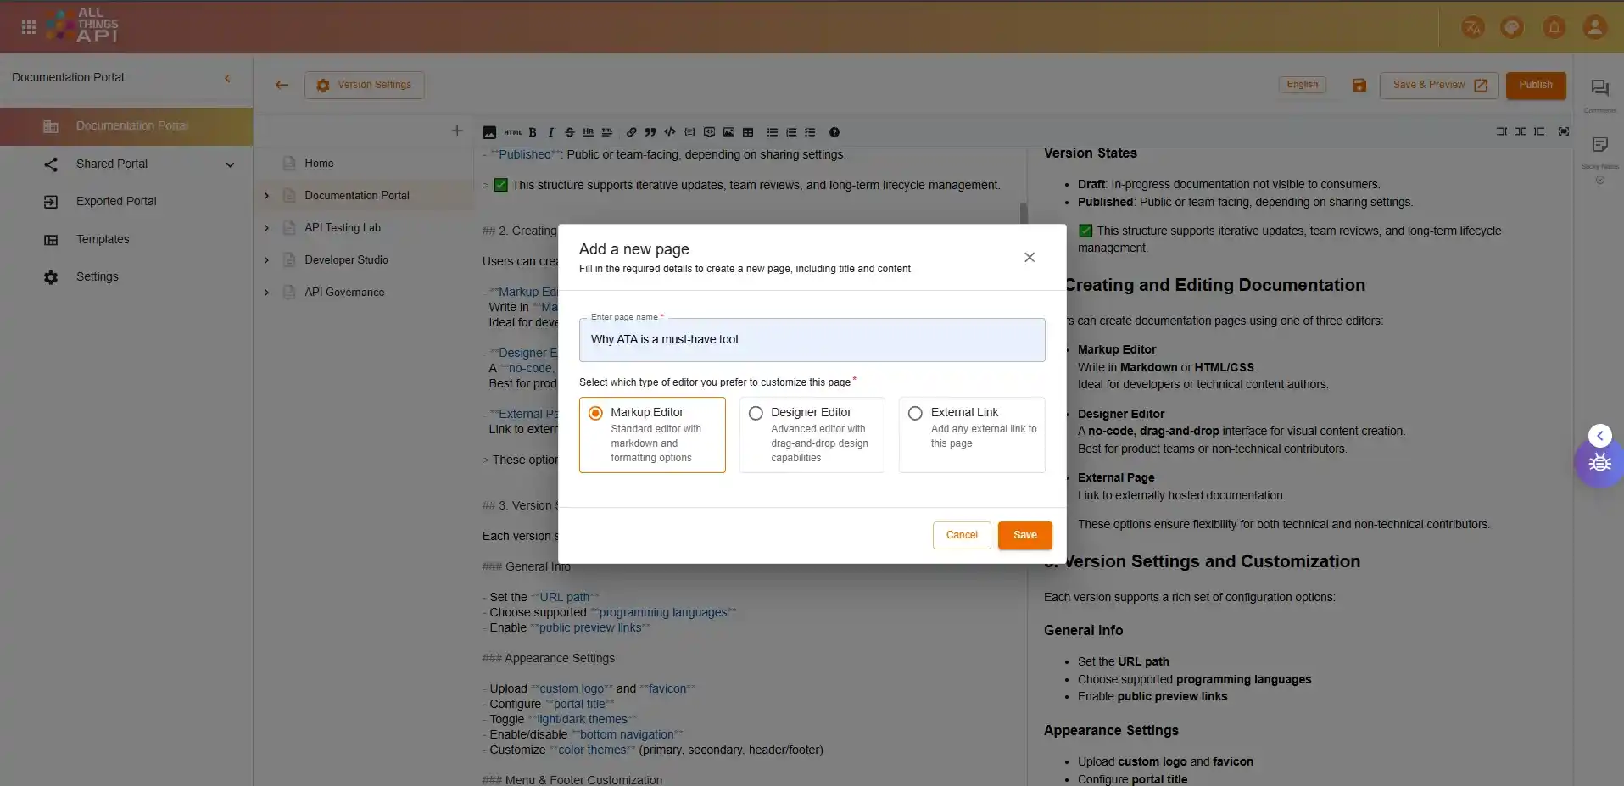Screen dimensions: 1624x786
Task: Close the dialog with the X icon
Action: (x=1029, y=257)
